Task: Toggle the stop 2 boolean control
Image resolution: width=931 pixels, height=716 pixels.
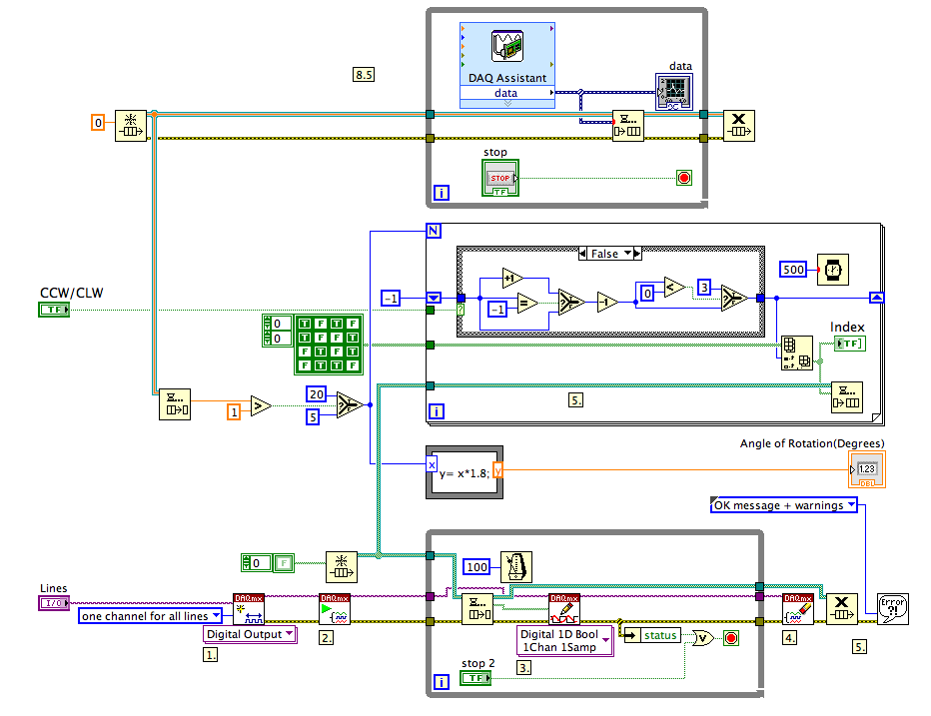Action: tap(475, 677)
